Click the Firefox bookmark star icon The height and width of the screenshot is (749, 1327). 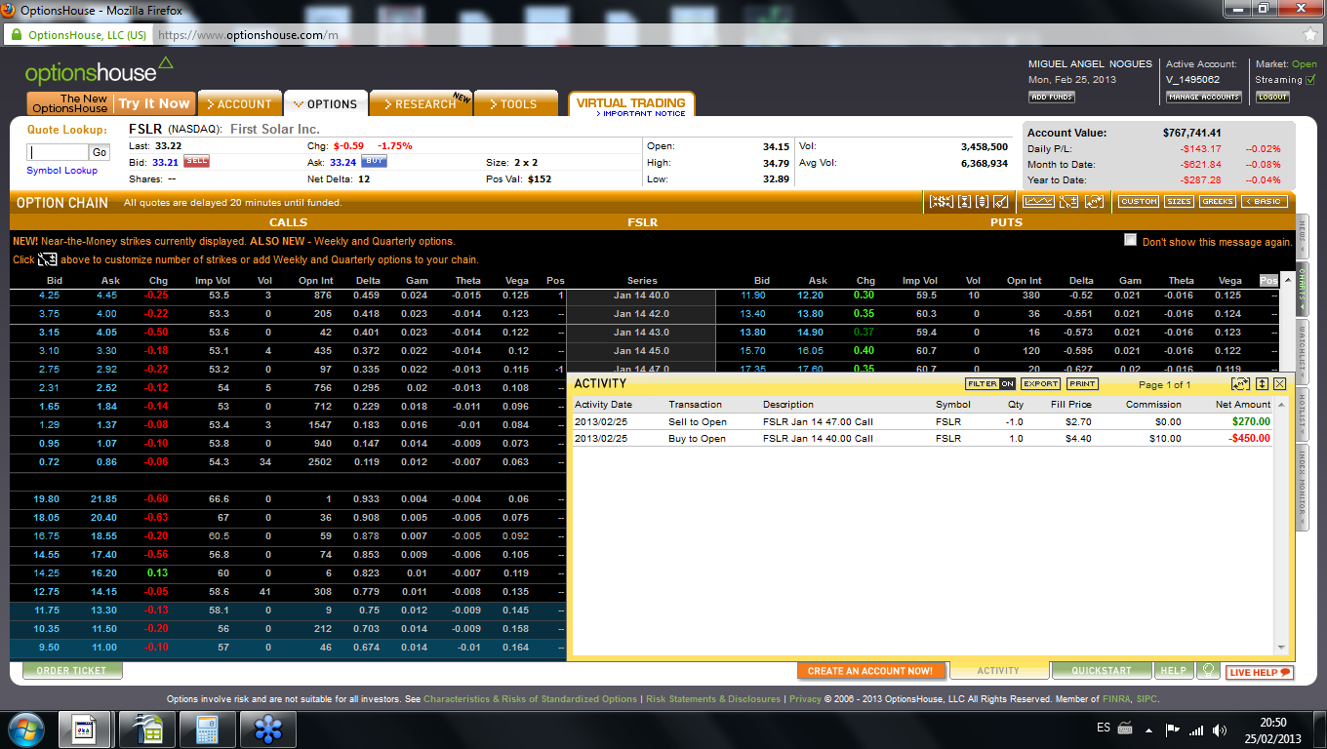click(x=1308, y=34)
